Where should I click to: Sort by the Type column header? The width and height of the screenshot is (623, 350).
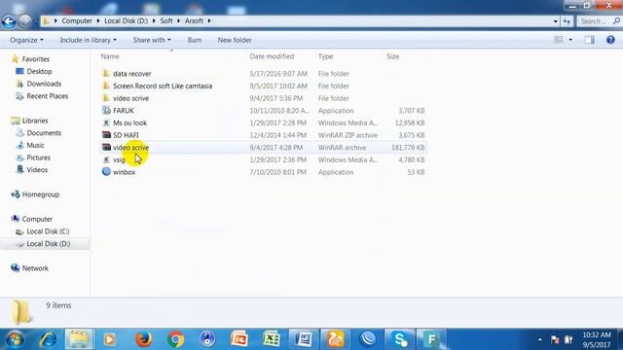point(325,56)
